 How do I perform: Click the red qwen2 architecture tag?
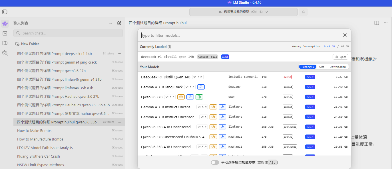[287, 77]
